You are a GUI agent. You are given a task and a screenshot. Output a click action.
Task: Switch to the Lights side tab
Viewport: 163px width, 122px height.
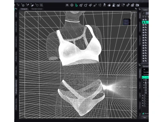point(140,95)
